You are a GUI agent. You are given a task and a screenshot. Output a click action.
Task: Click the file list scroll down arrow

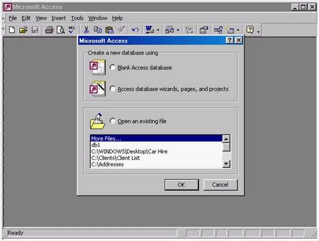point(226,164)
